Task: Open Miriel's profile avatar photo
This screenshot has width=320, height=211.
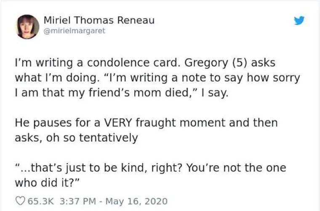Action: (x=28, y=26)
